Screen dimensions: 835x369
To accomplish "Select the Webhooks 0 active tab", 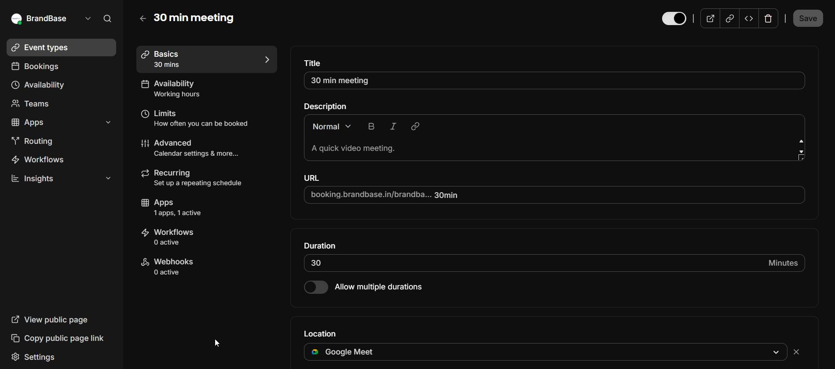I will [x=207, y=267].
